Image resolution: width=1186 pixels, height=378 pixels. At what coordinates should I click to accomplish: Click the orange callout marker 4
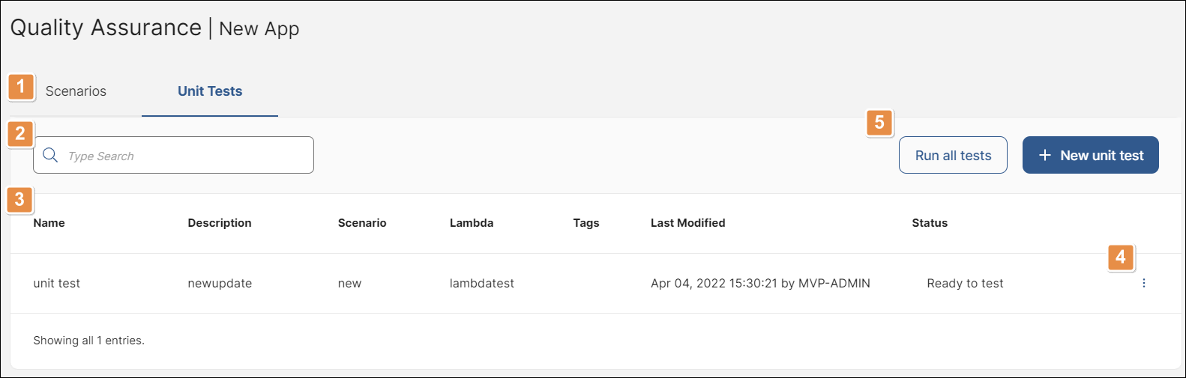(1121, 257)
